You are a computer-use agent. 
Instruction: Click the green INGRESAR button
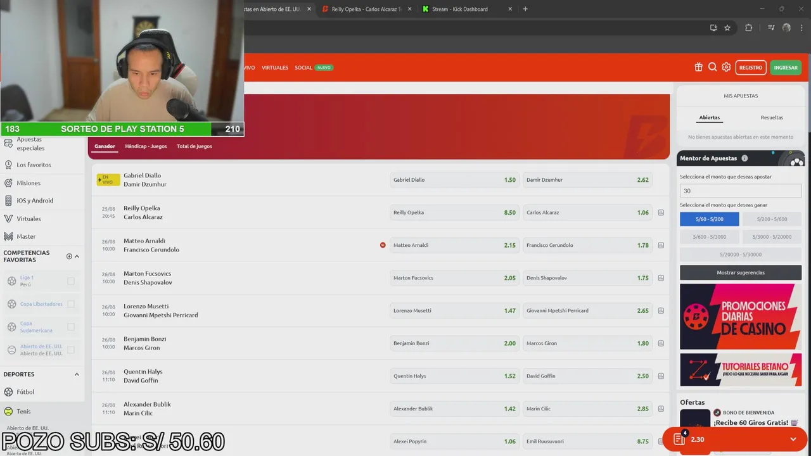coord(786,68)
